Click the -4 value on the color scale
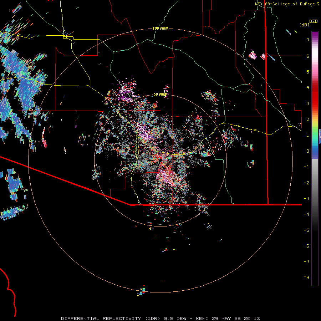Viewport: 321px width, 321px height. tap(306, 214)
